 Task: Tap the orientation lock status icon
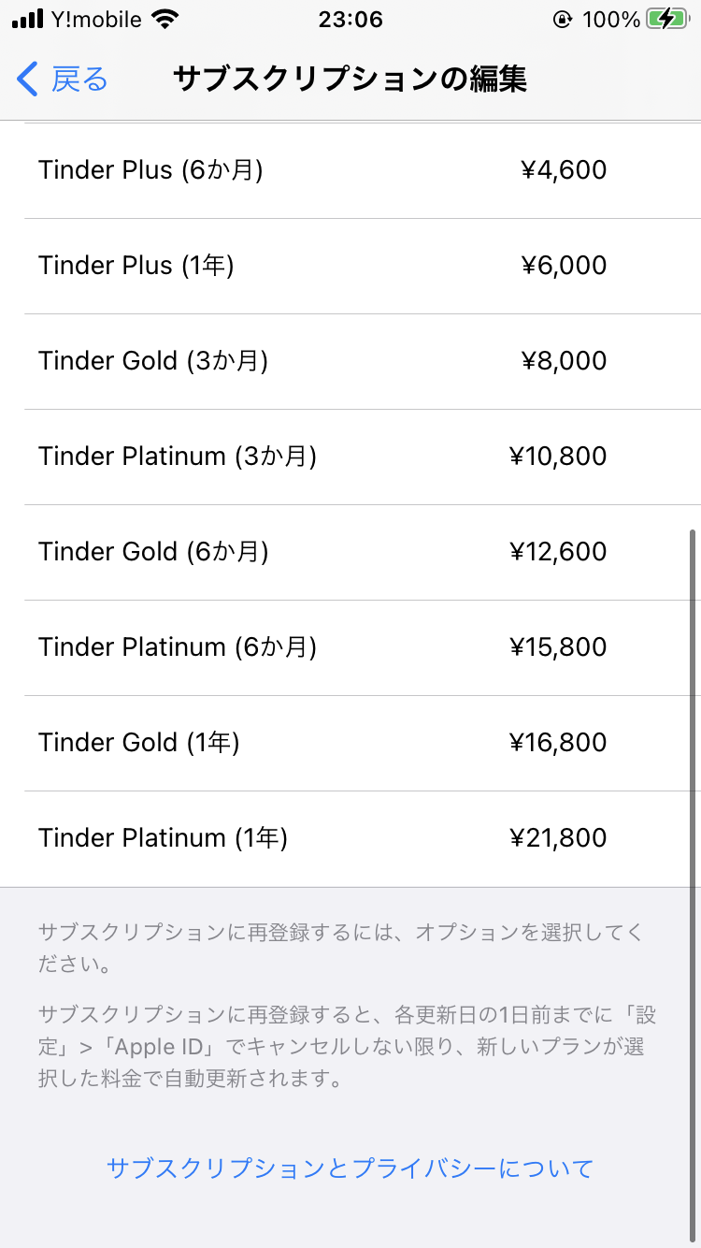563,20
